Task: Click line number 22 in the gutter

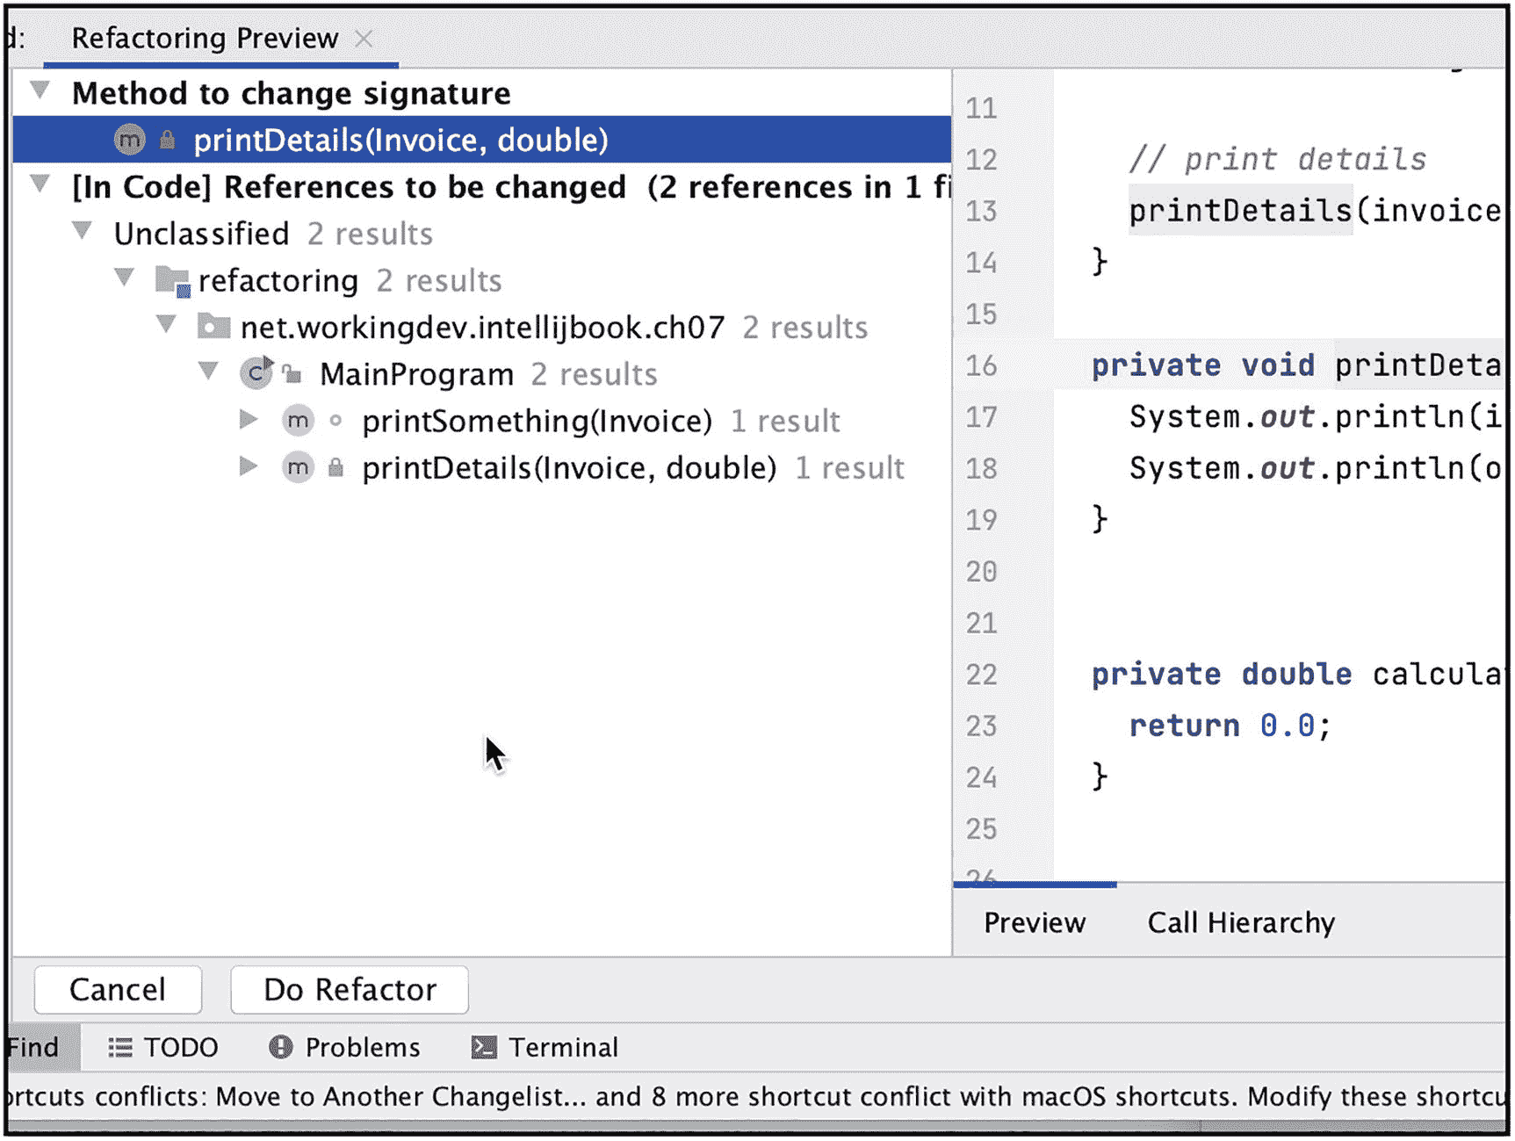Action: coord(982,675)
